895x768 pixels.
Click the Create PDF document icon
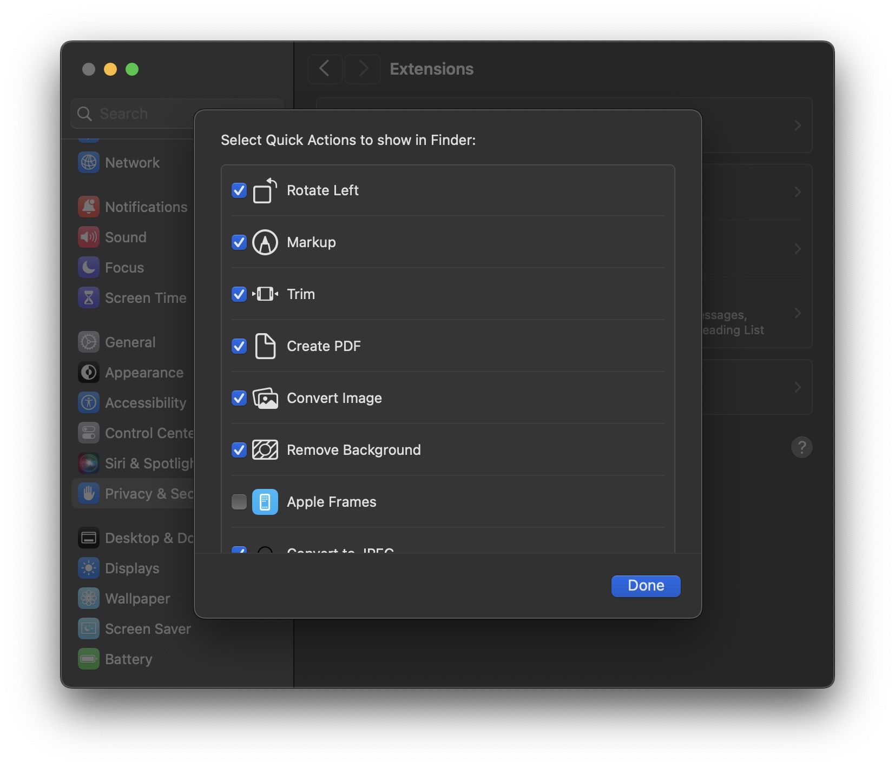(x=265, y=346)
